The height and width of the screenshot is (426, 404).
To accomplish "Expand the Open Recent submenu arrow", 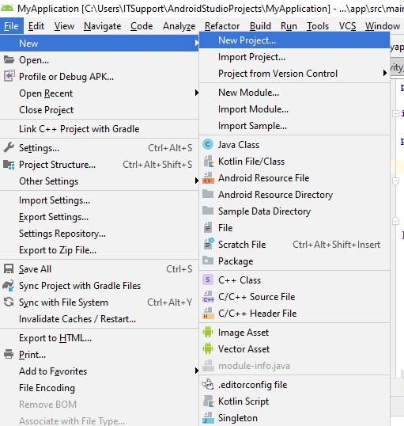I will point(196,93).
